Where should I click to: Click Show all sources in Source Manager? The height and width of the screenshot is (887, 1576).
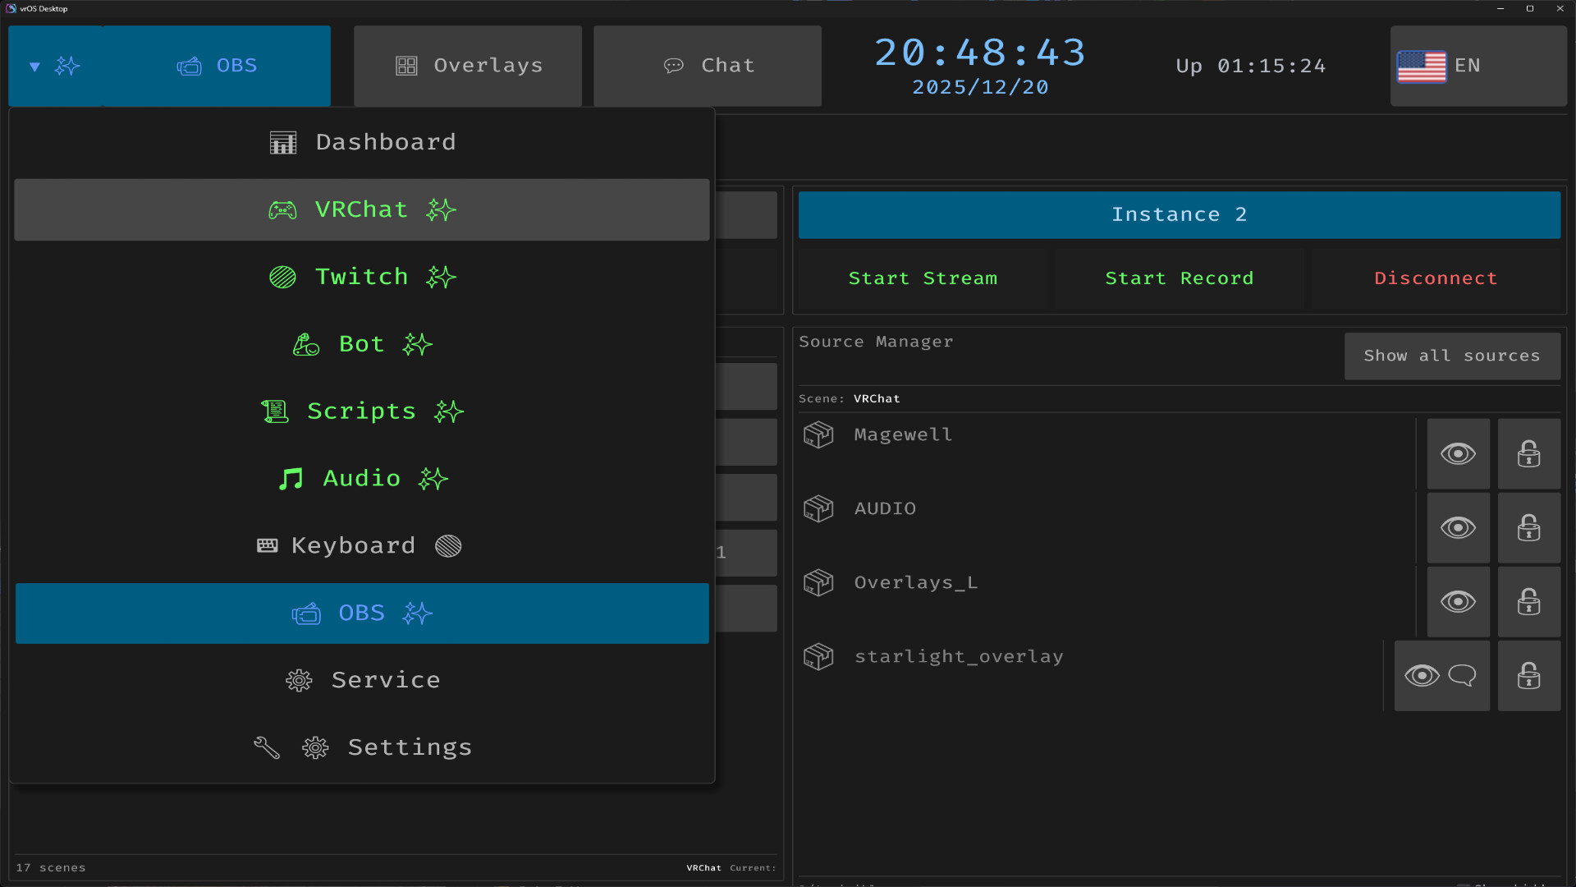point(1452,356)
